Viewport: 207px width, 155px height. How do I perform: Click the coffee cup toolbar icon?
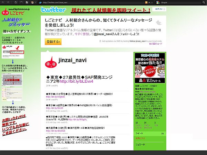click(32, 2)
